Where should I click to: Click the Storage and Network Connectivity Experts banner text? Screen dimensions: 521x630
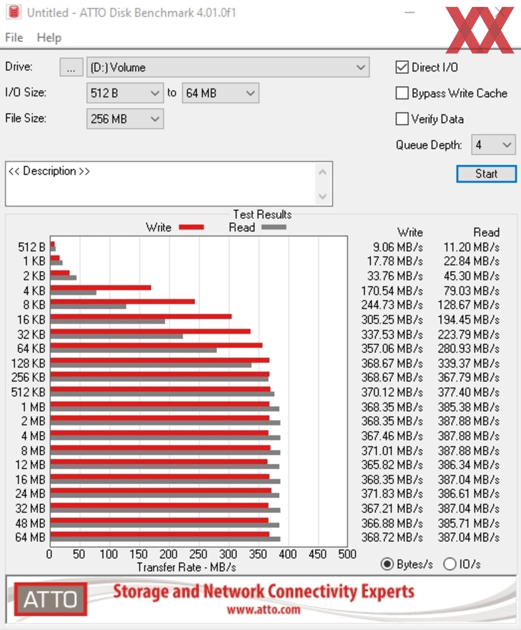coord(264,591)
